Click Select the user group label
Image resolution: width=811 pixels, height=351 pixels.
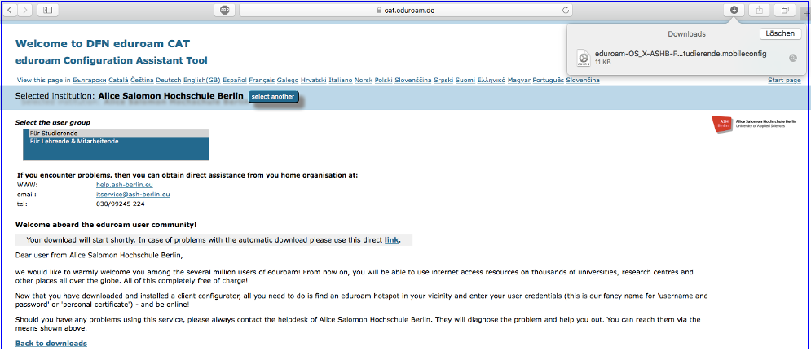53,122
